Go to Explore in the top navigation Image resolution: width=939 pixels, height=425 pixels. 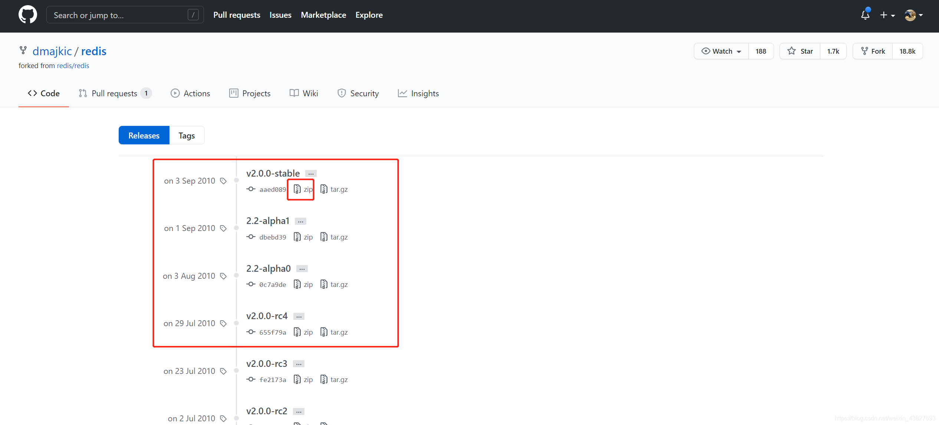coord(369,15)
